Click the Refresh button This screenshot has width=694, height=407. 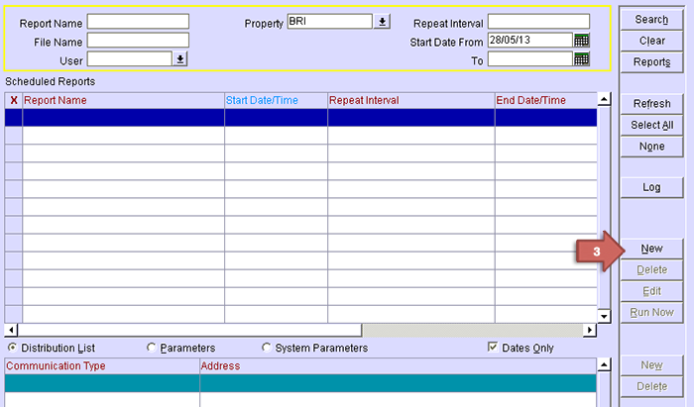[651, 103]
